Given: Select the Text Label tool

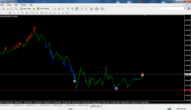Looking at the screenshot, I should coord(22,13).
